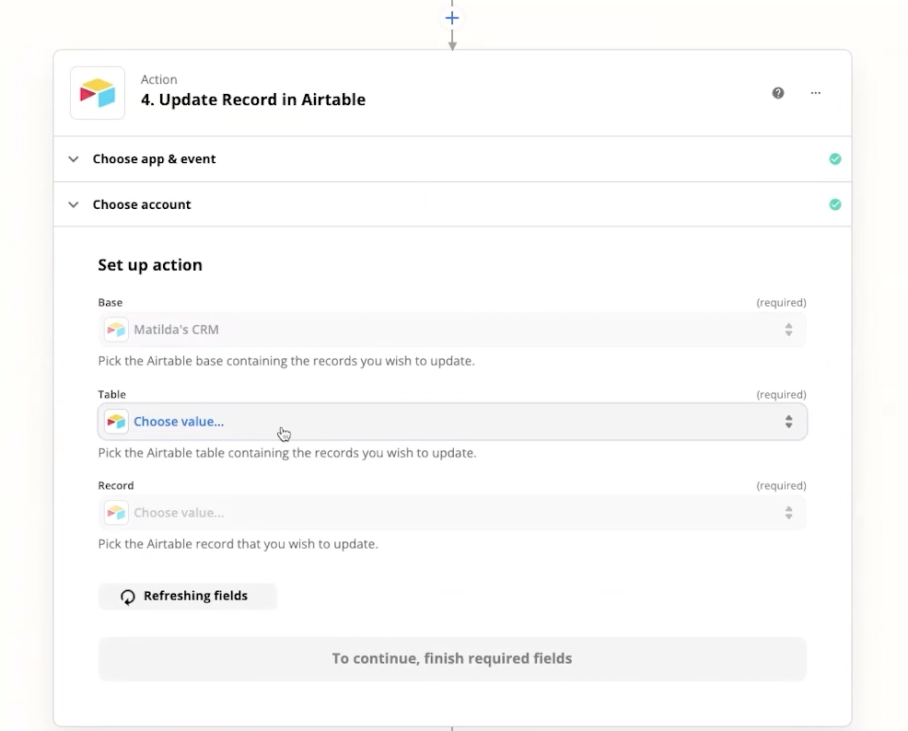Click the plus icon to add a step
Screen dimensions: 908x731
point(452,17)
